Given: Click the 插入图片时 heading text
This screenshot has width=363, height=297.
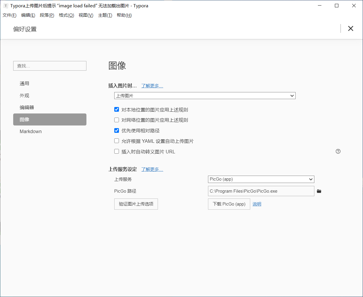Looking at the screenshot, I should pos(122,86).
